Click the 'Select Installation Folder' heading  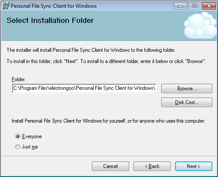point(50,20)
